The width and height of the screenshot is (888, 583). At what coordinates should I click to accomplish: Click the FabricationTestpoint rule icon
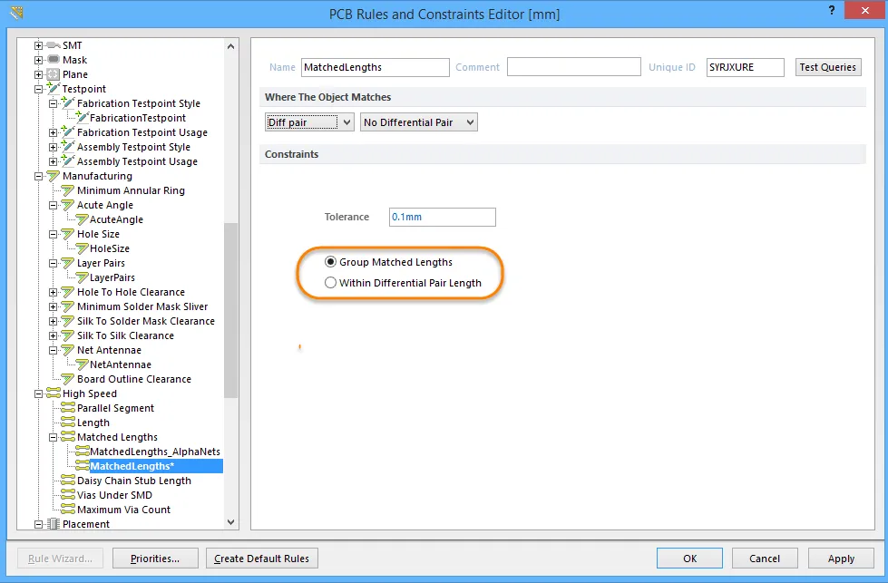82,118
